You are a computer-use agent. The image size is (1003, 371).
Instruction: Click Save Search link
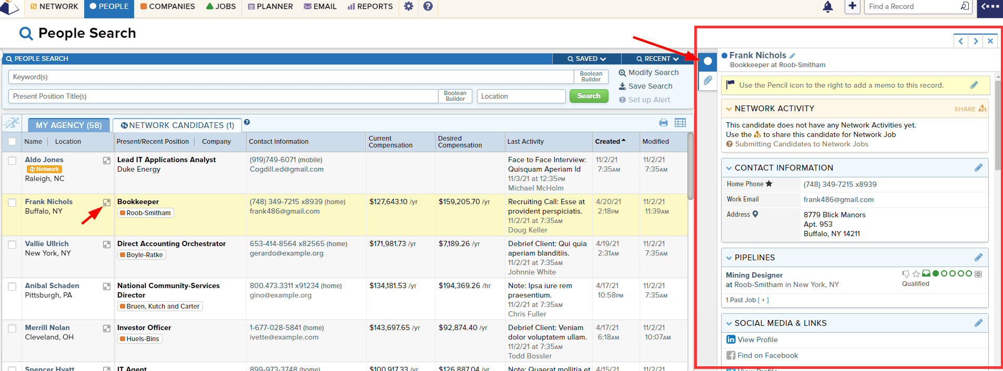point(645,86)
